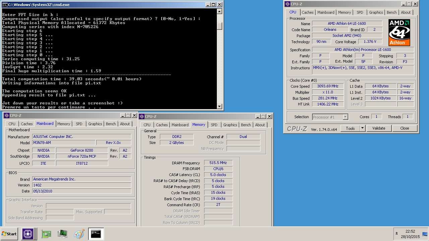Open the monitor tool taskbar icon
The width and height of the screenshot is (429, 241).
point(63,234)
